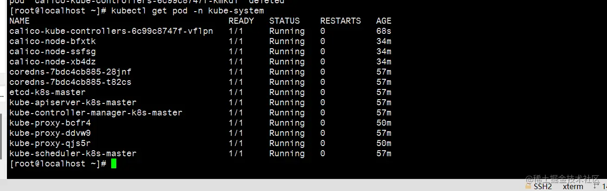
Task: Click pod name coredns-7bdc4cb885-t82cs
Action: 70,82
